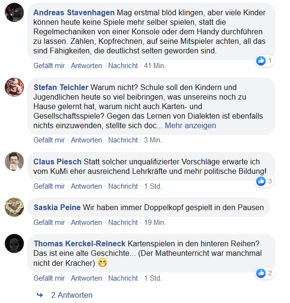290x303 pixels.
Task: Click Stefan Teichler's avatar image
Action: coord(14,87)
